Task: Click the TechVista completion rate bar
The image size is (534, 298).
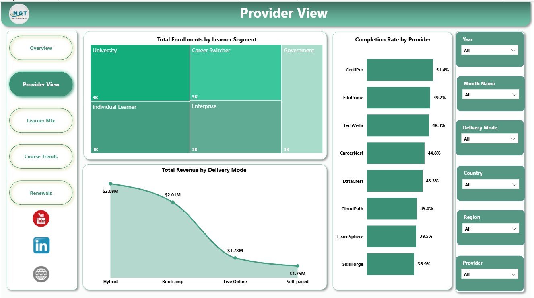Action: [x=398, y=125]
